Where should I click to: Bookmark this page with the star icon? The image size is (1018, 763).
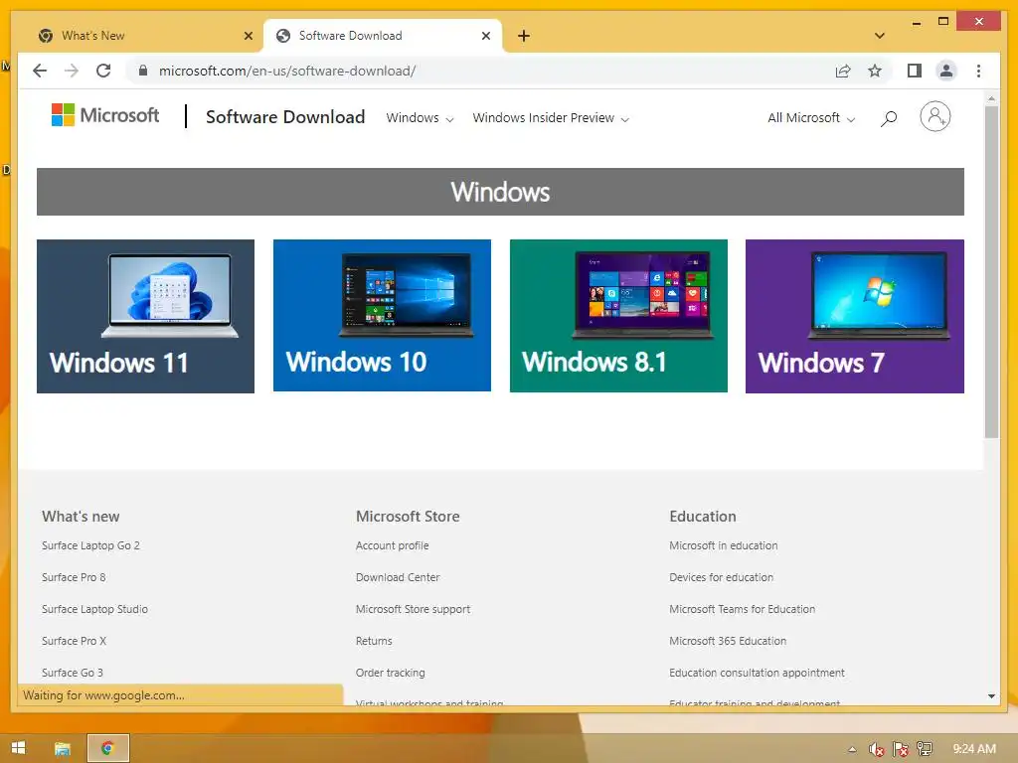875,71
